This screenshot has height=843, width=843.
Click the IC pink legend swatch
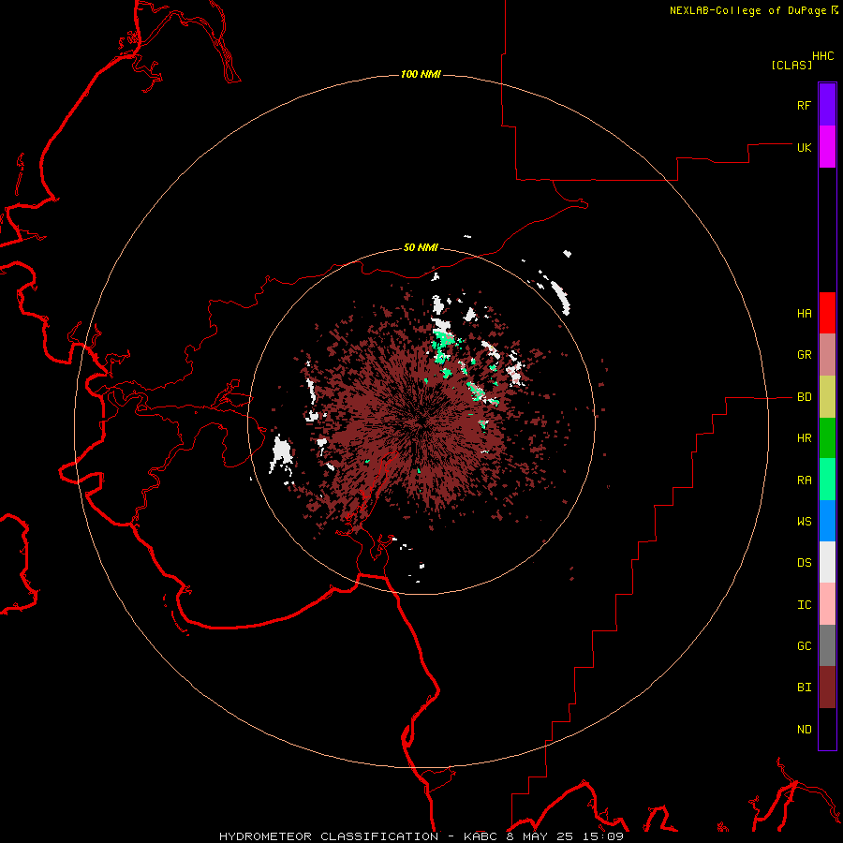(x=827, y=604)
